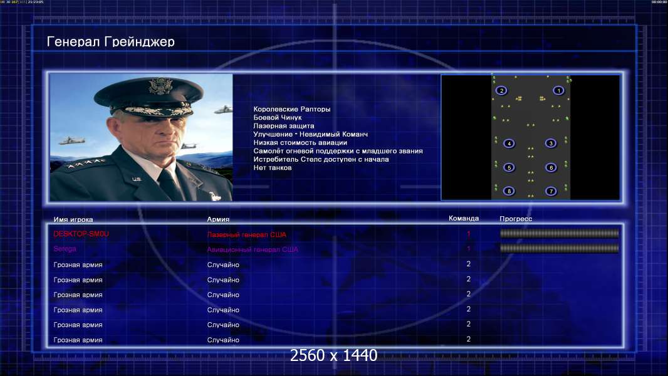Click "Низкая стоимость авиации" text
This screenshot has height=376, width=668.
(300, 143)
